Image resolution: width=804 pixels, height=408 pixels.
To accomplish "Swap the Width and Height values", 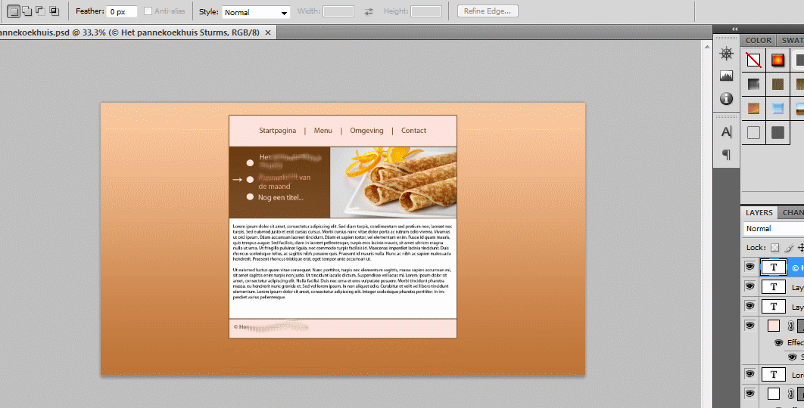I will [369, 12].
